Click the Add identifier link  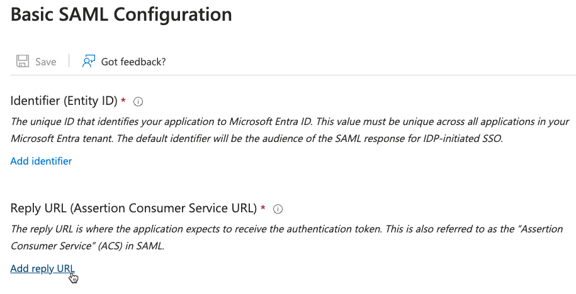(x=41, y=161)
